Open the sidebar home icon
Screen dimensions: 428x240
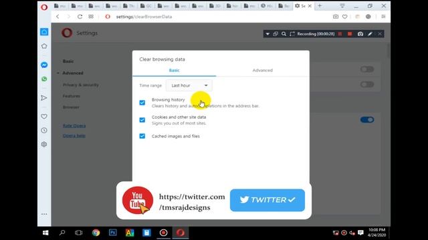[44, 32]
